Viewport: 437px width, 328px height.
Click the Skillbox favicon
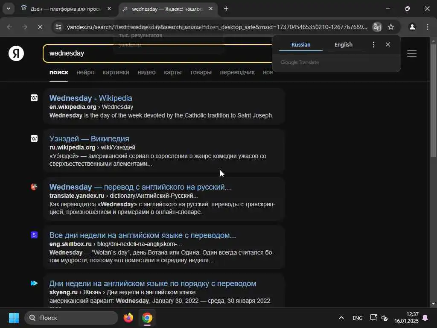(x=34, y=235)
